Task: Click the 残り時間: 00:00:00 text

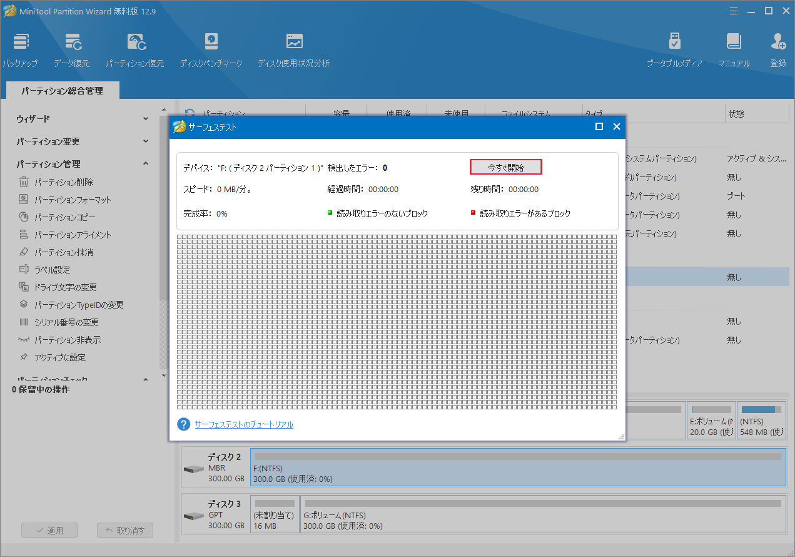Action: (505, 189)
